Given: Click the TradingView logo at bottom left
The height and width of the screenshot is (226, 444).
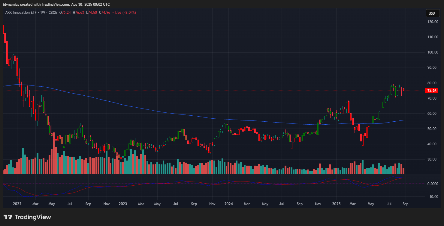Looking at the screenshot, I should click(27, 217).
